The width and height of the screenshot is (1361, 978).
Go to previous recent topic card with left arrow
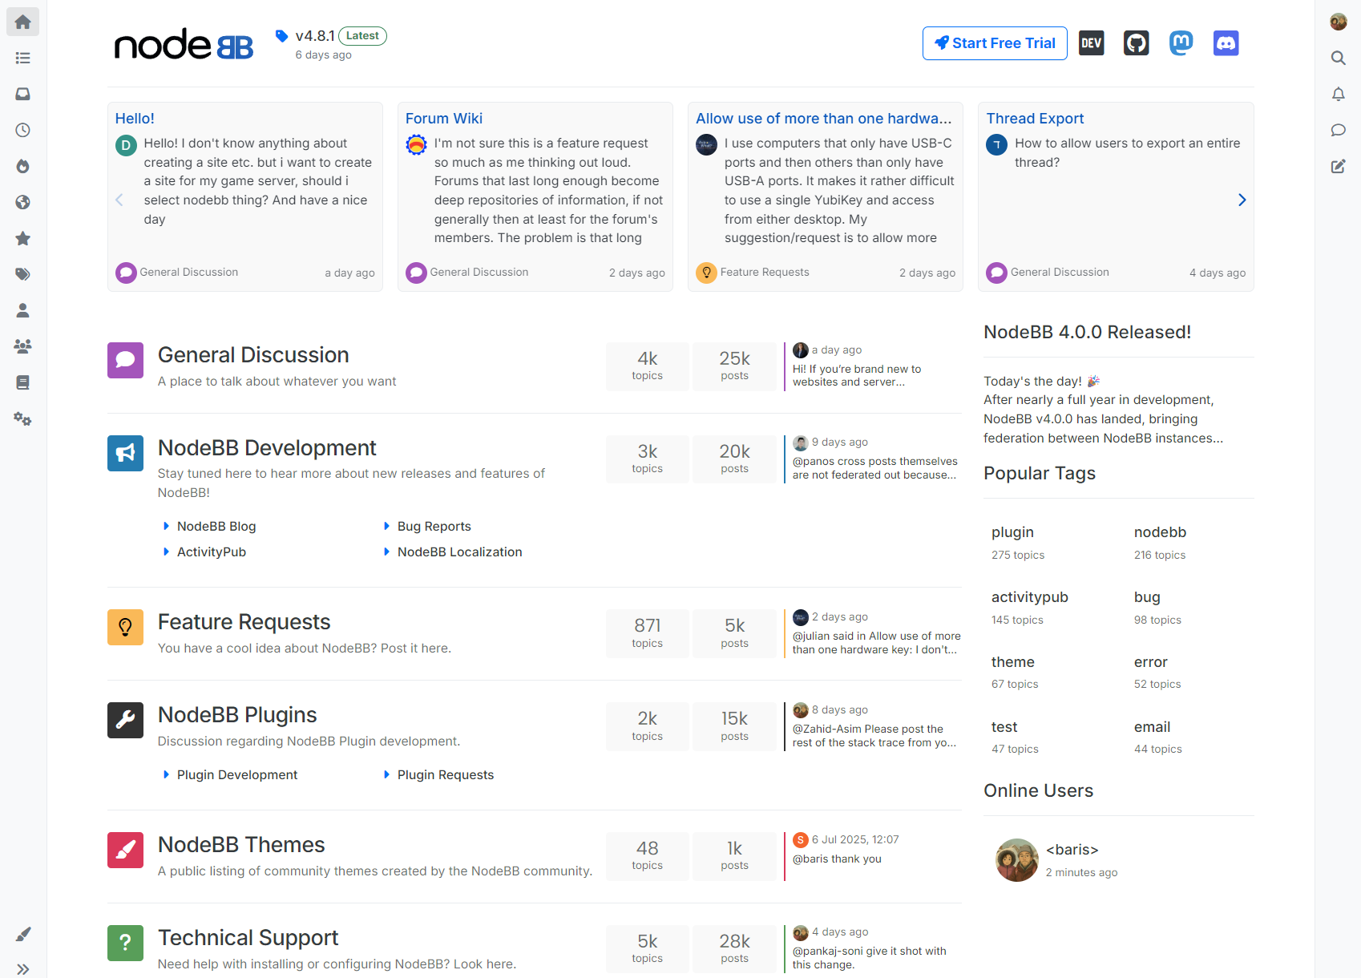[x=119, y=200]
